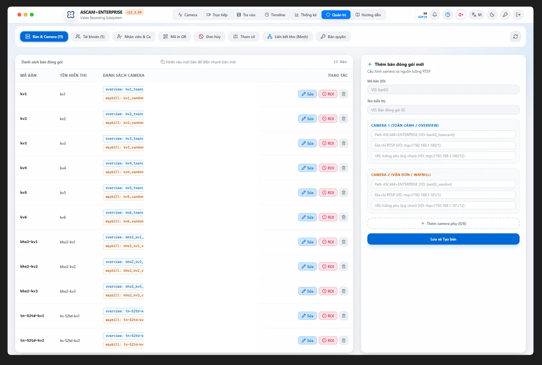Toggle dark mode moon icon
This screenshot has height=365, width=542.
492,15
